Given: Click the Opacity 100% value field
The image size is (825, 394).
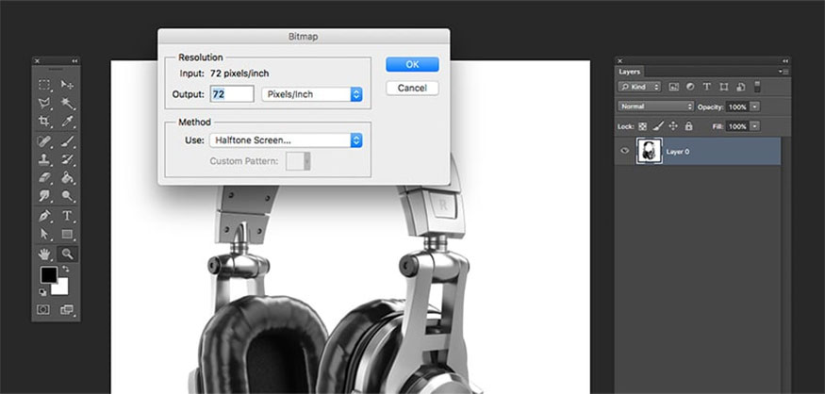Looking at the screenshot, I should click(737, 107).
